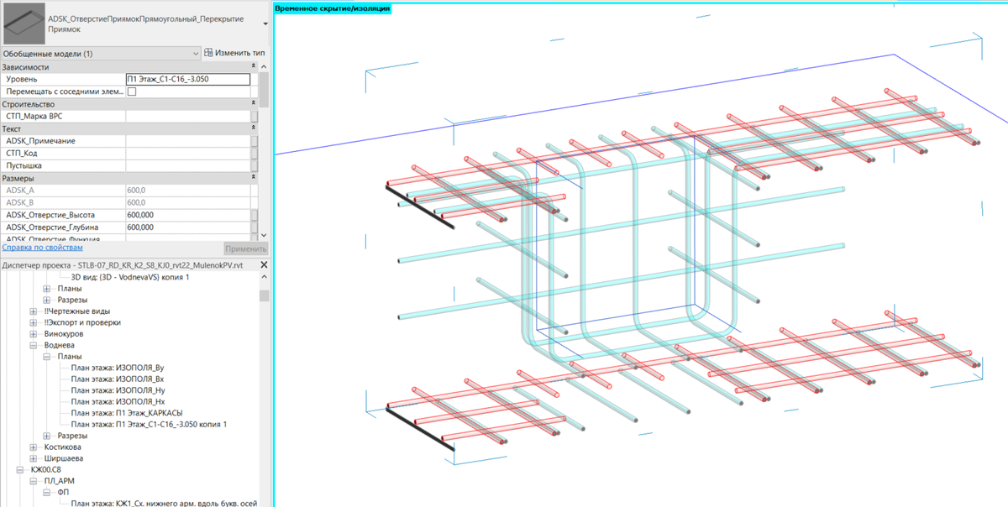Click the ADSK_B parameter label

tap(19, 202)
